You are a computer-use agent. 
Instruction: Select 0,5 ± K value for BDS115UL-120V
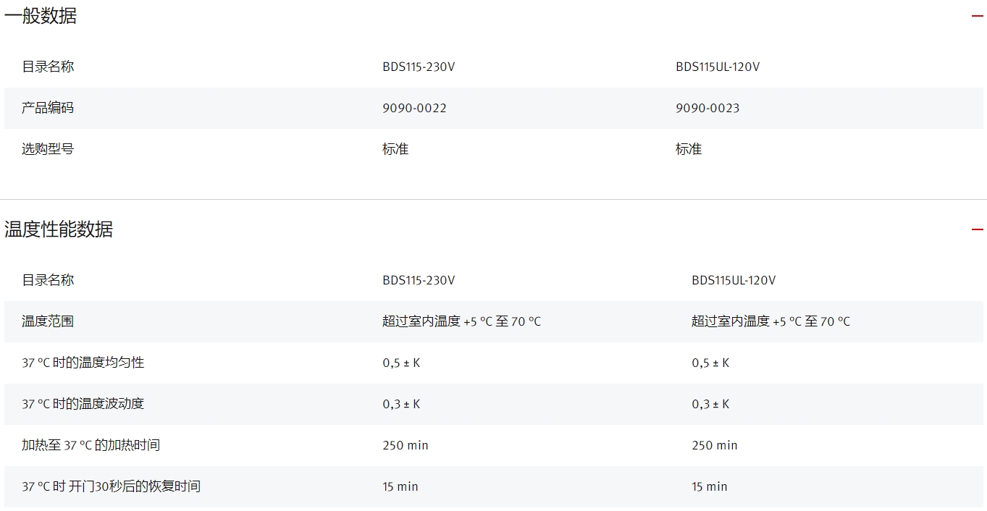pos(710,363)
